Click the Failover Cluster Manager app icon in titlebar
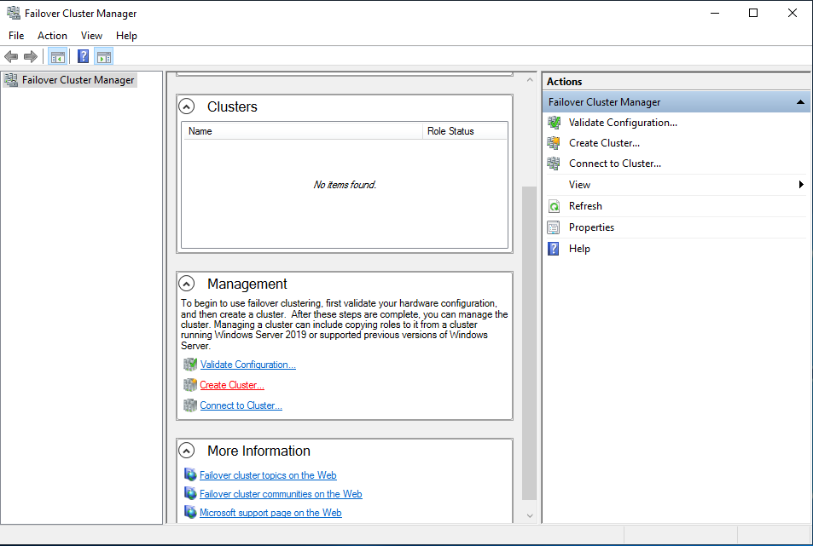This screenshot has height=546, width=813. (x=10, y=13)
